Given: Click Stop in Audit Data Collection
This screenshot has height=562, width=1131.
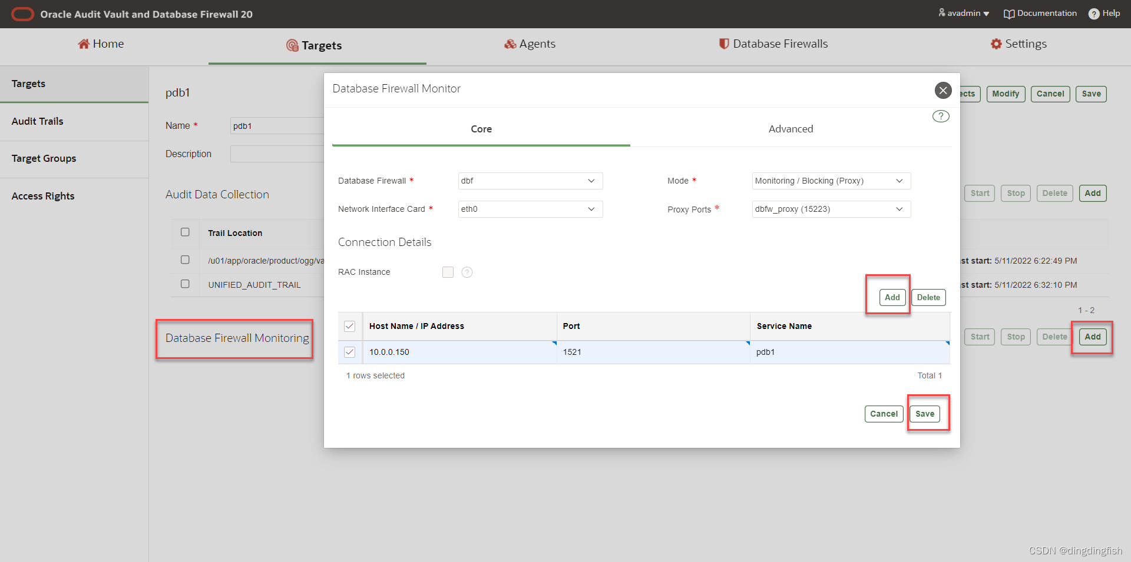Looking at the screenshot, I should [1016, 193].
